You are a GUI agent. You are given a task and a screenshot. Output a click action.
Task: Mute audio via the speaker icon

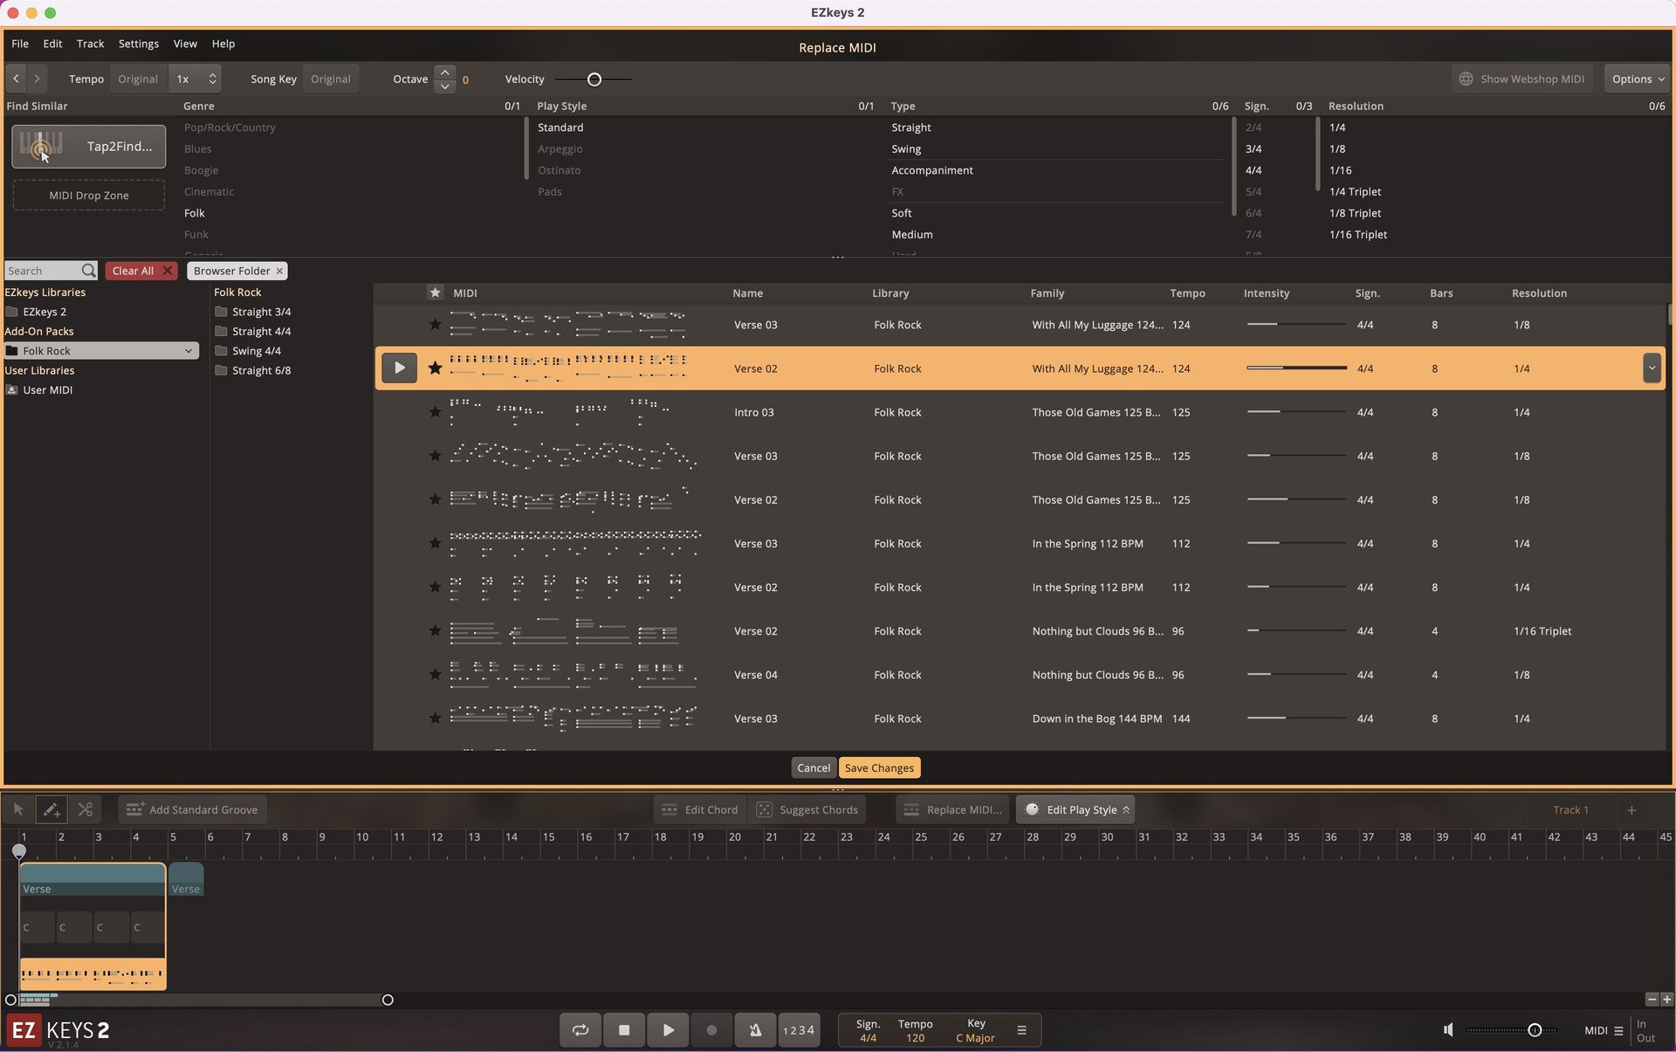[1447, 1030]
